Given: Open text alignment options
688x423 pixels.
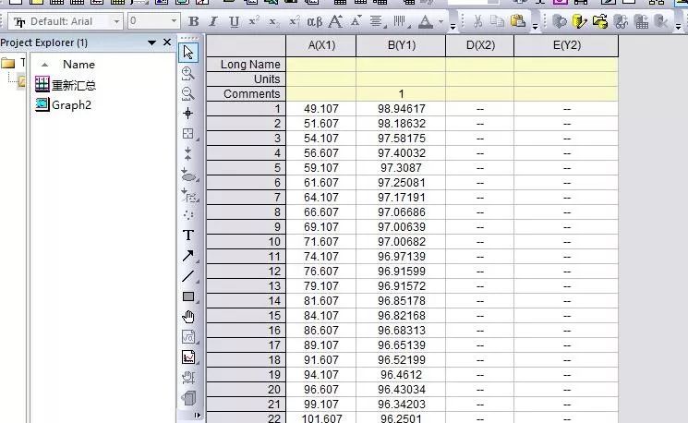Looking at the screenshot, I should click(x=377, y=21).
